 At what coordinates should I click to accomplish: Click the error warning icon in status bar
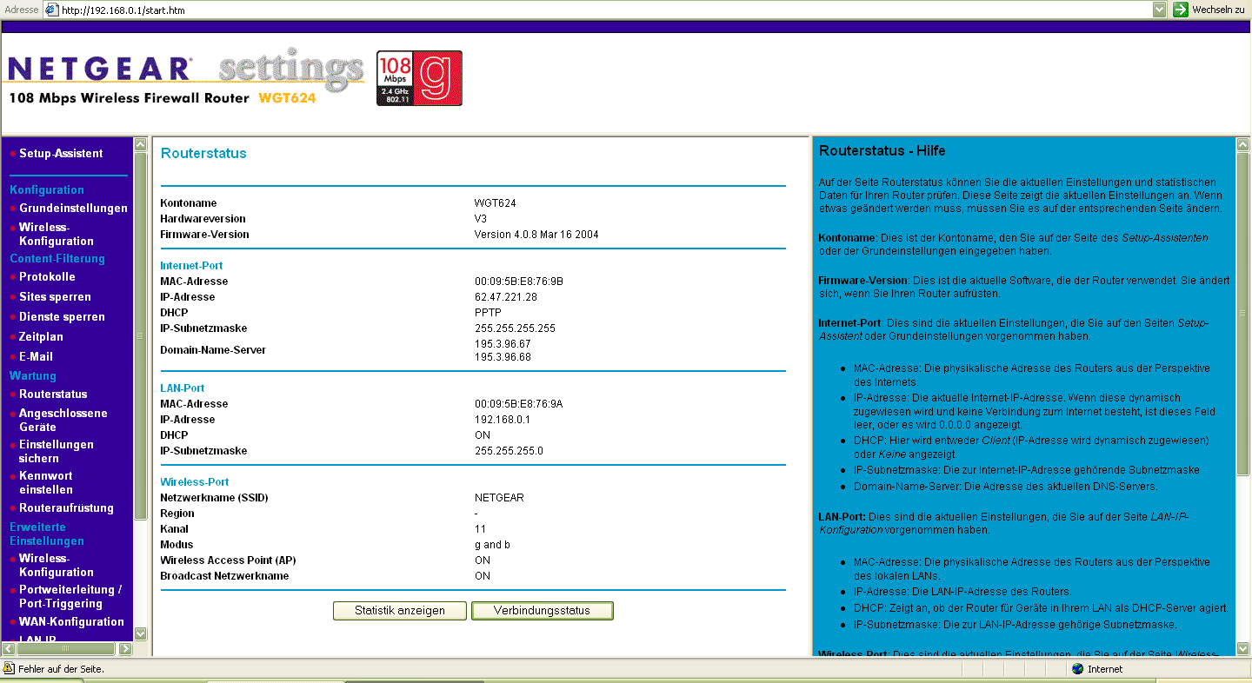click(9, 668)
